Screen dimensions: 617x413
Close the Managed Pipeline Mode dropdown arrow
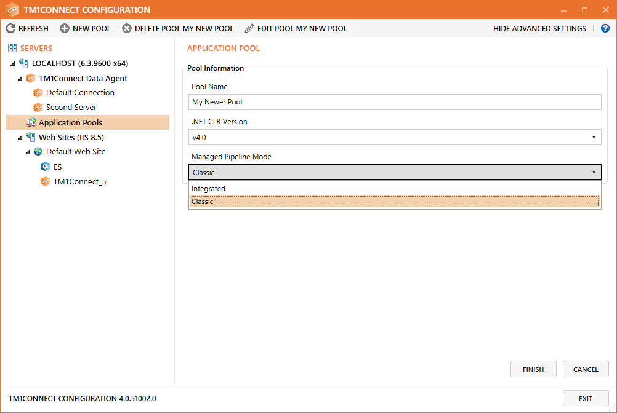(x=594, y=172)
